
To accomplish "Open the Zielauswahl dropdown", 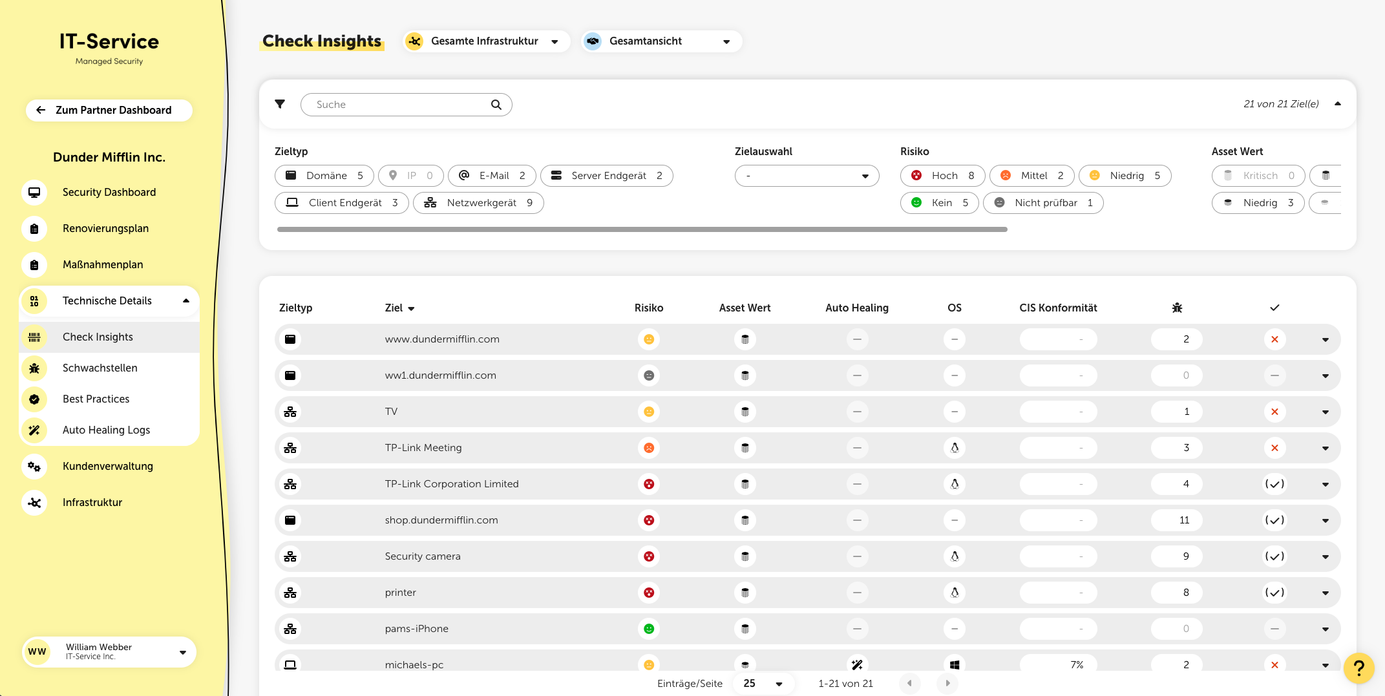I will point(807,176).
